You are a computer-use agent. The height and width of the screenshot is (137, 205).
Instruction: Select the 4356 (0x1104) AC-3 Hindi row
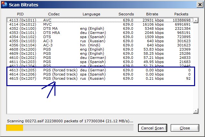click(x=100, y=45)
